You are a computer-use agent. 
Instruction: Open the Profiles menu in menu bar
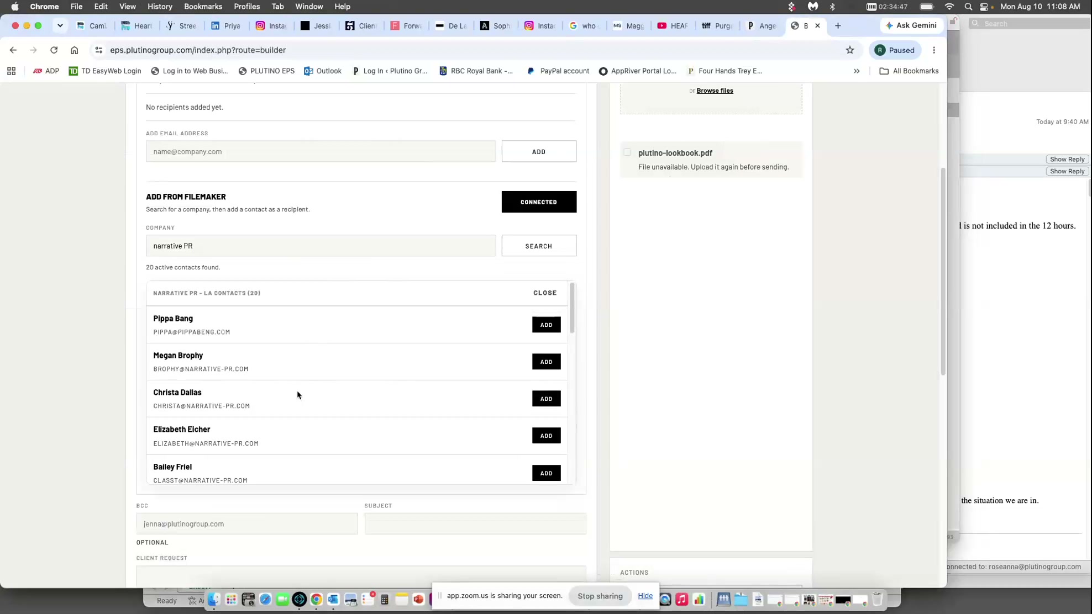(246, 7)
